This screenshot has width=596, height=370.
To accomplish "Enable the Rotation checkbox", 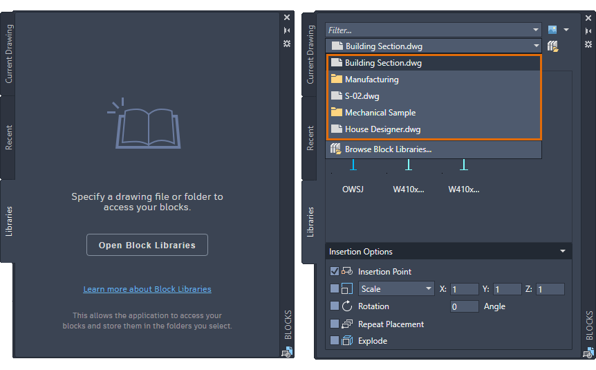I will coord(335,306).
